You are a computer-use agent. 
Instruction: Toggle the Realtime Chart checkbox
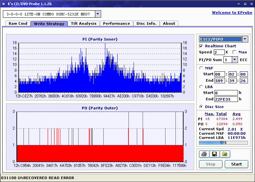(x=201, y=46)
